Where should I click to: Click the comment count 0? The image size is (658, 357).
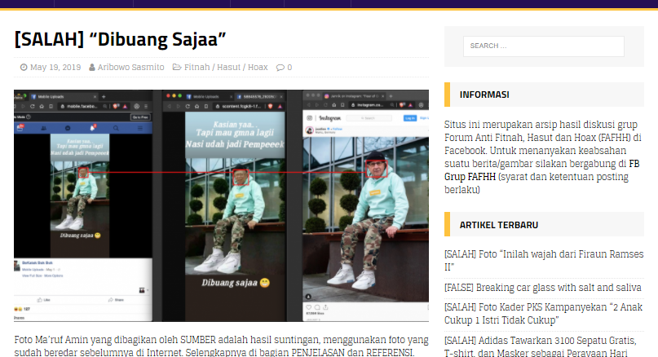click(289, 67)
